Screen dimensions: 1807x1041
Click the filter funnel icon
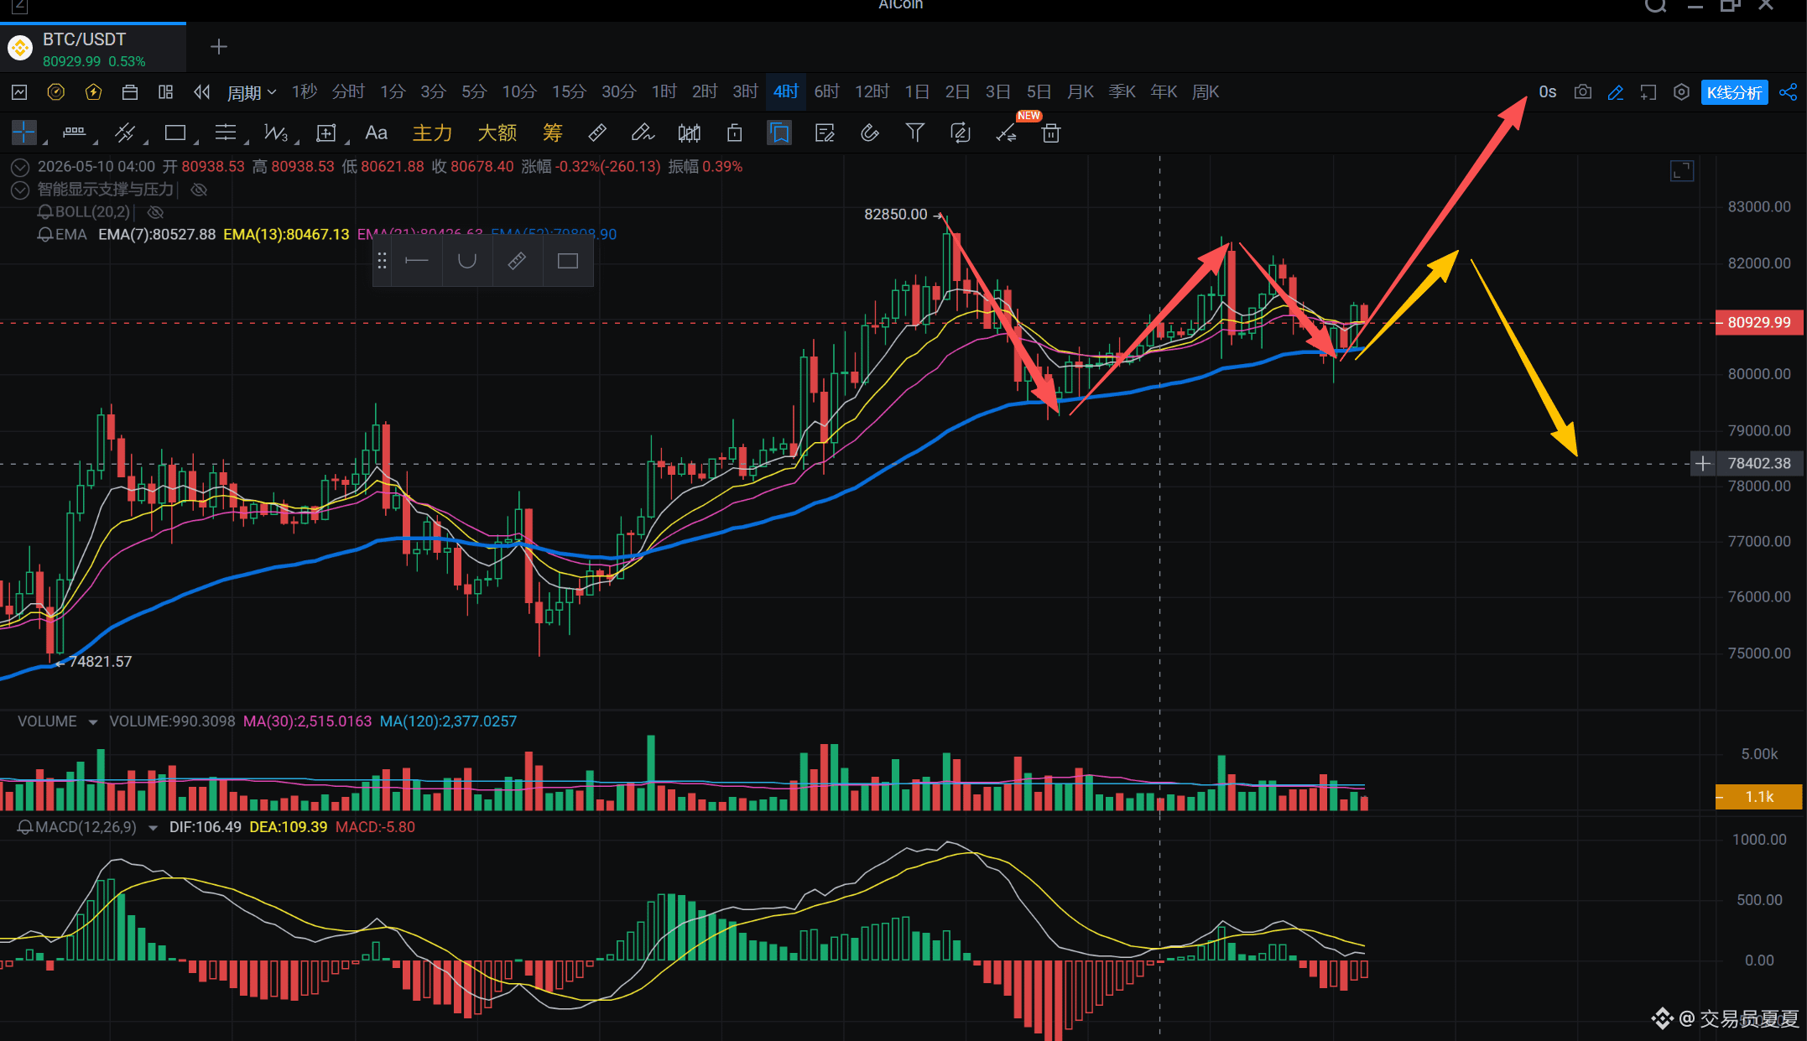click(x=915, y=133)
